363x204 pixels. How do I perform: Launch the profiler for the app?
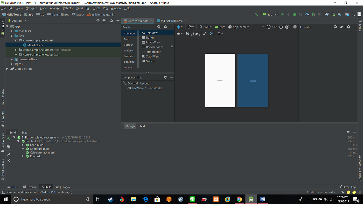(x=307, y=14)
